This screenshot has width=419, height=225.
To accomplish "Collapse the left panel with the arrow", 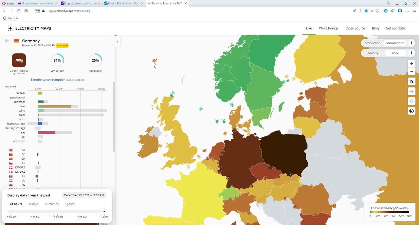I will point(117,42).
